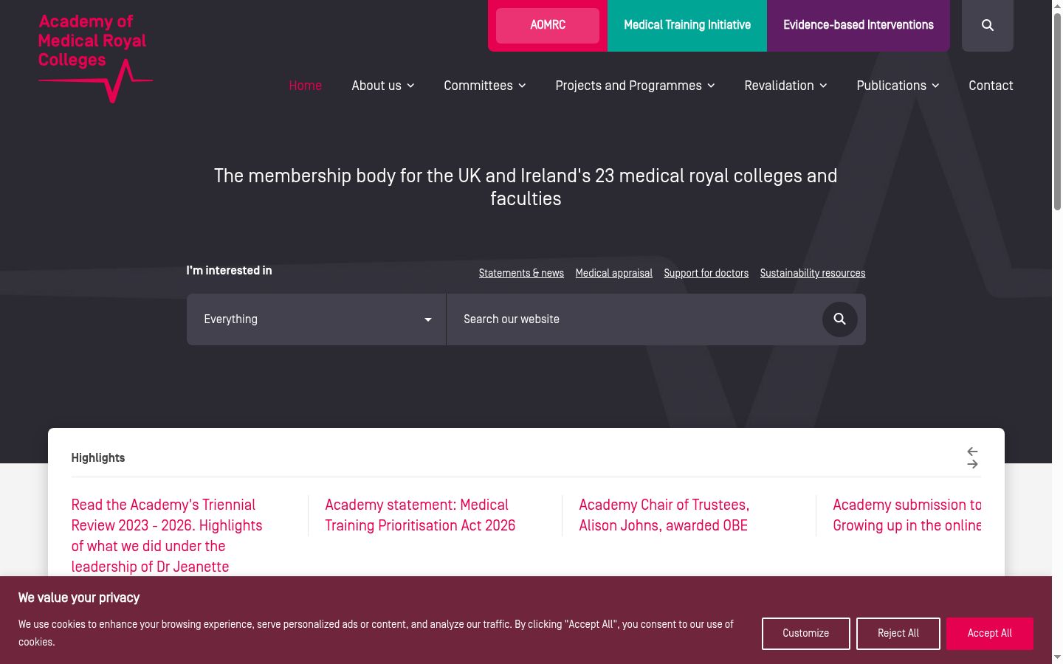Expand the Publications menu

(898, 86)
